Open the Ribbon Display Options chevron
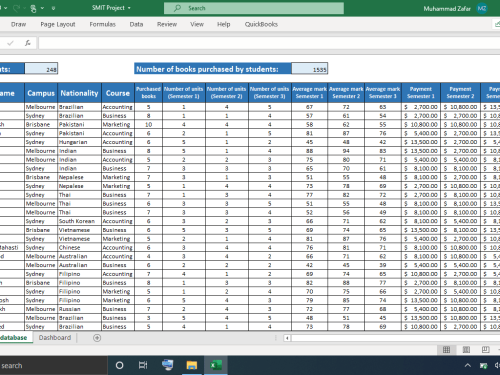This screenshot has width=500, height=375. point(53,8)
